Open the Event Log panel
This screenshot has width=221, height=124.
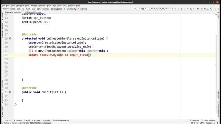(x=194, y=120)
